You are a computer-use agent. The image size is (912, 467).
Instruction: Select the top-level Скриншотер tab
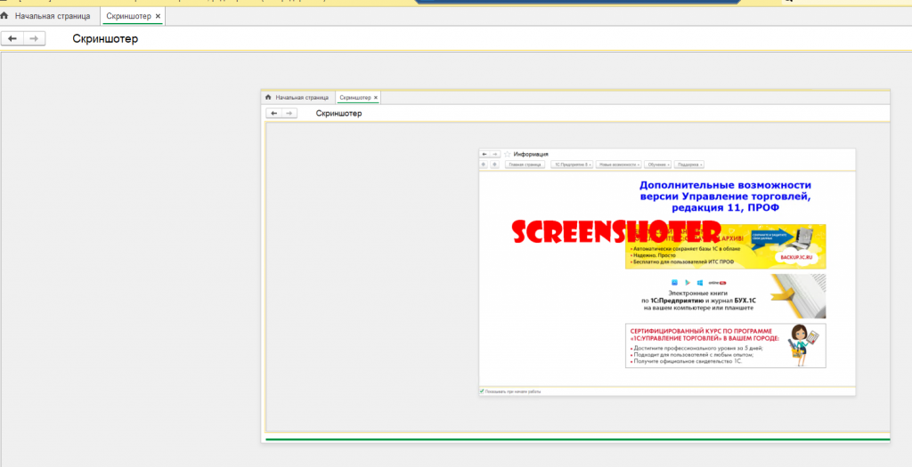(128, 16)
